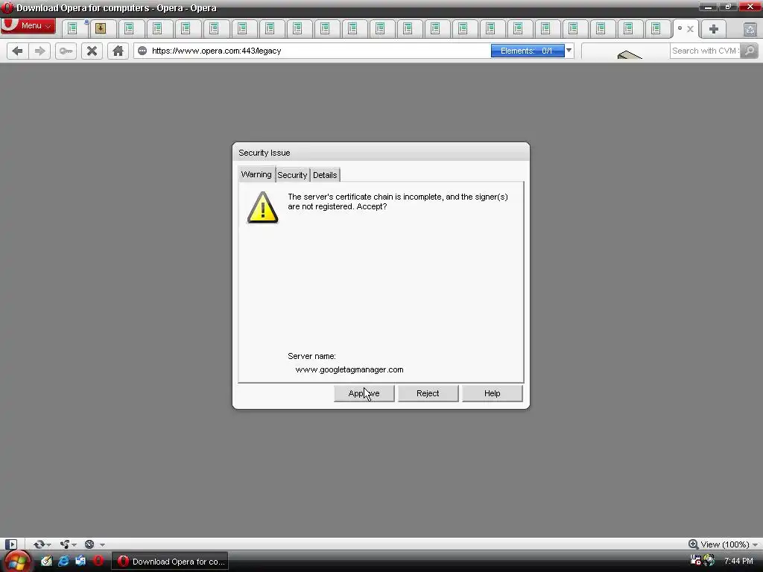Switch to the tab marked with a blue unread dot
This screenshot has width=763, height=572.
coord(75,29)
